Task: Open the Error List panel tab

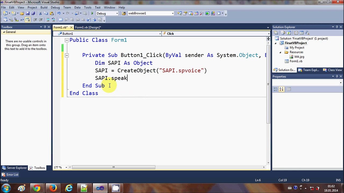Action: coord(10,175)
